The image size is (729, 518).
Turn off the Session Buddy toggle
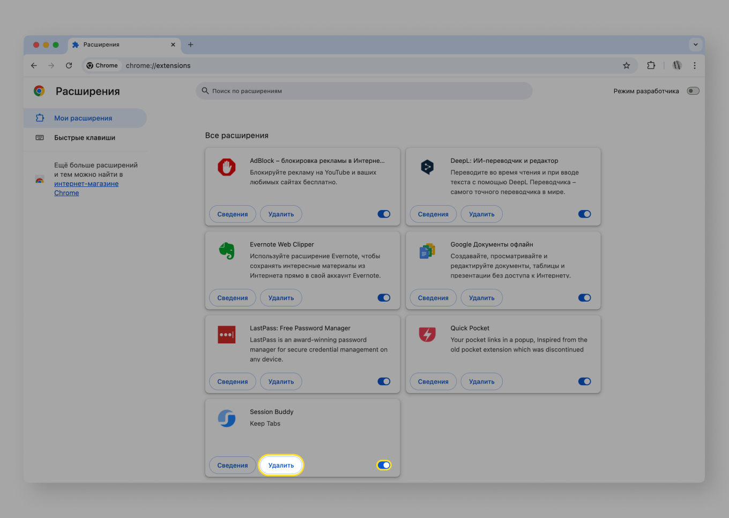coord(384,465)
